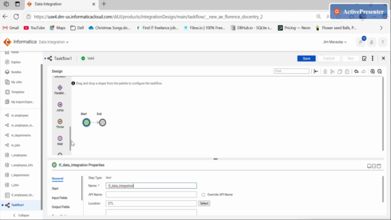Click the Name input field
This screenshot has height=220, width=391.
tap(151, 186)
